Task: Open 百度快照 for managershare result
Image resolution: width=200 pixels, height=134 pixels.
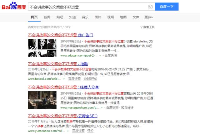Action: coord(112,108)
